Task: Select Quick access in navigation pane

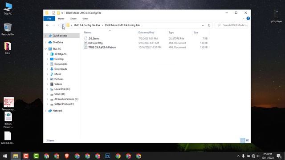Action: coord(60,36)
